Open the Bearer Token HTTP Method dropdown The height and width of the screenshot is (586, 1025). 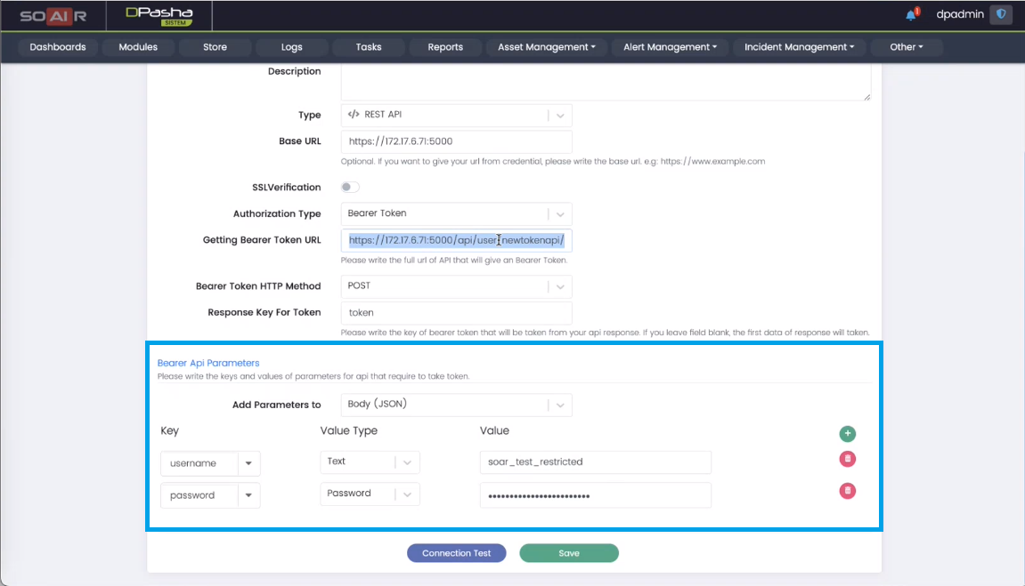pyautogui.click(x=559, y=287)
